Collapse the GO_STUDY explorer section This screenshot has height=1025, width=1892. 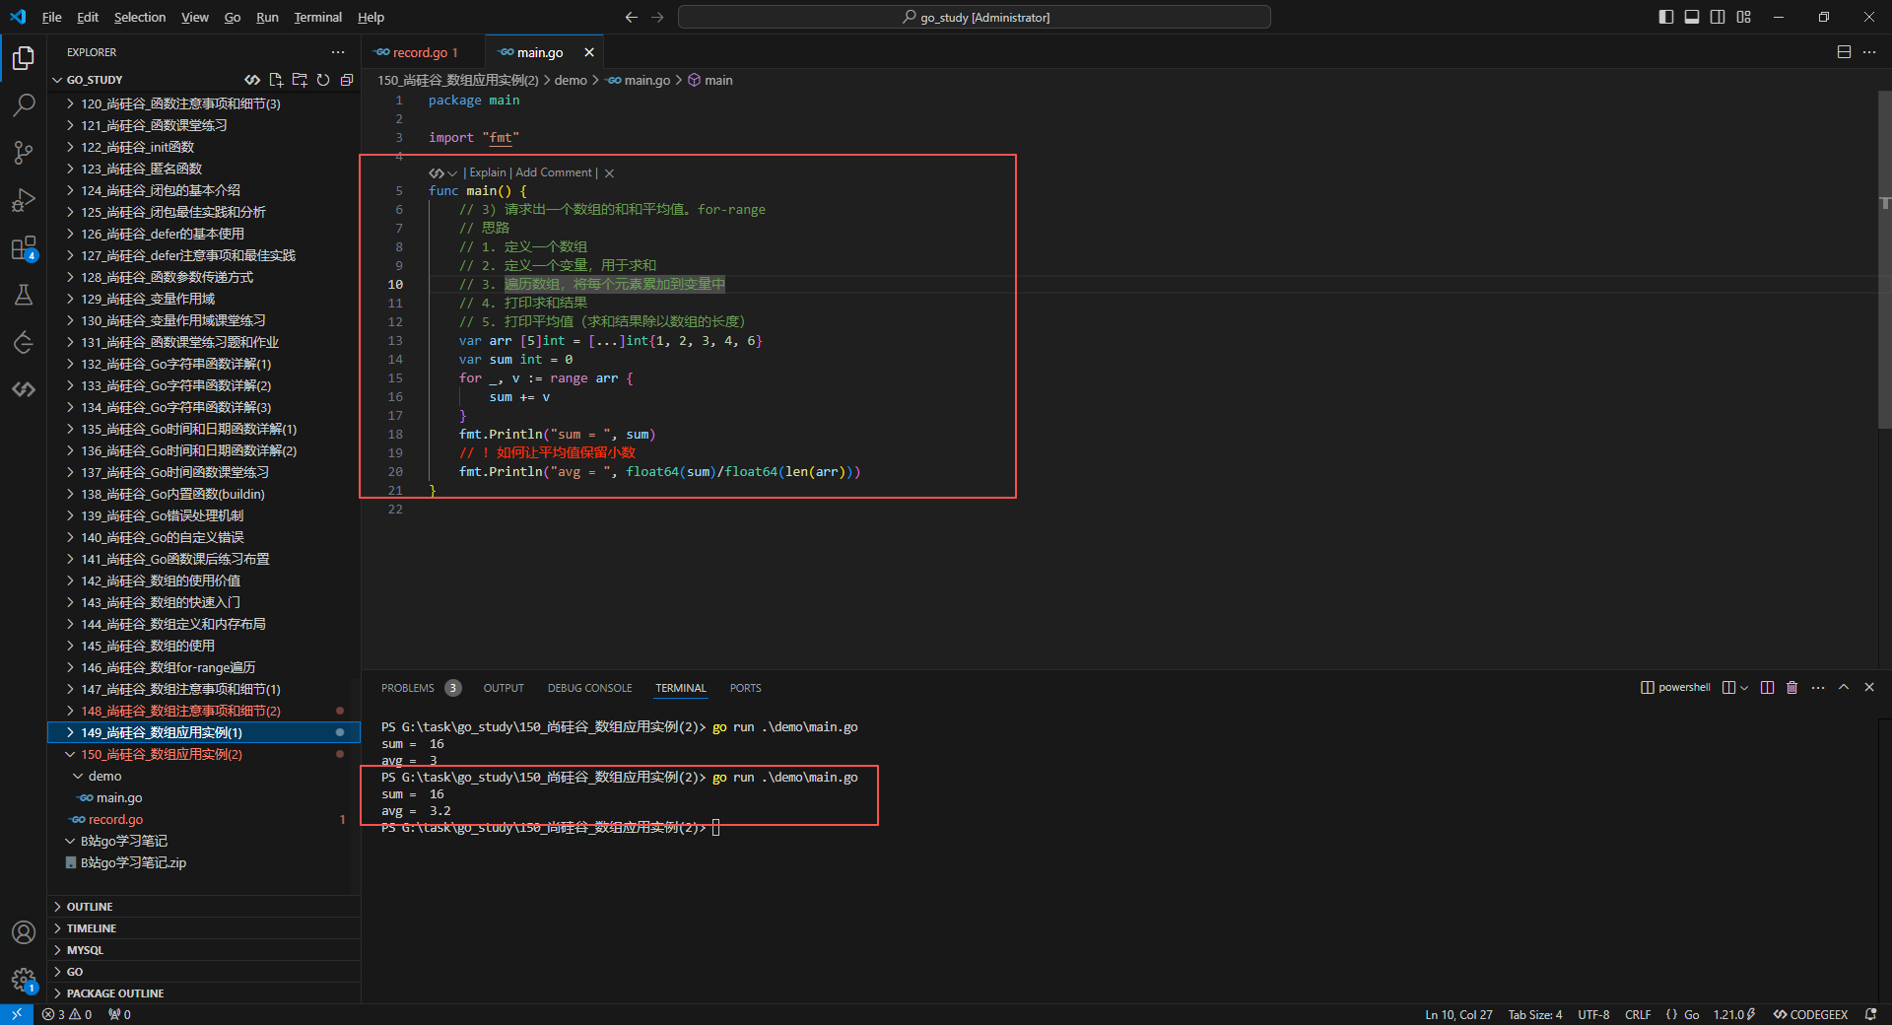57,80
